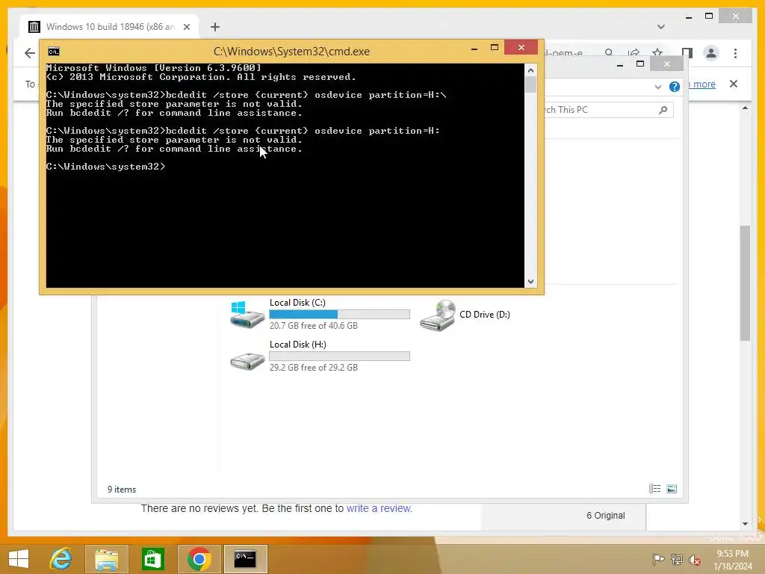Open File Explorer from taskbar
This screenshot has height=574, width=765.
click(x=107, y=559)
